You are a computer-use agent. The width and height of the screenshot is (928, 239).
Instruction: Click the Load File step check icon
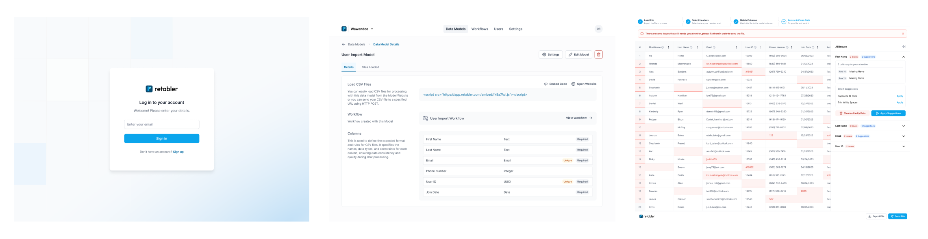coord(640,22)
